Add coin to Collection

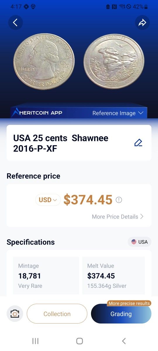point(57,314)
